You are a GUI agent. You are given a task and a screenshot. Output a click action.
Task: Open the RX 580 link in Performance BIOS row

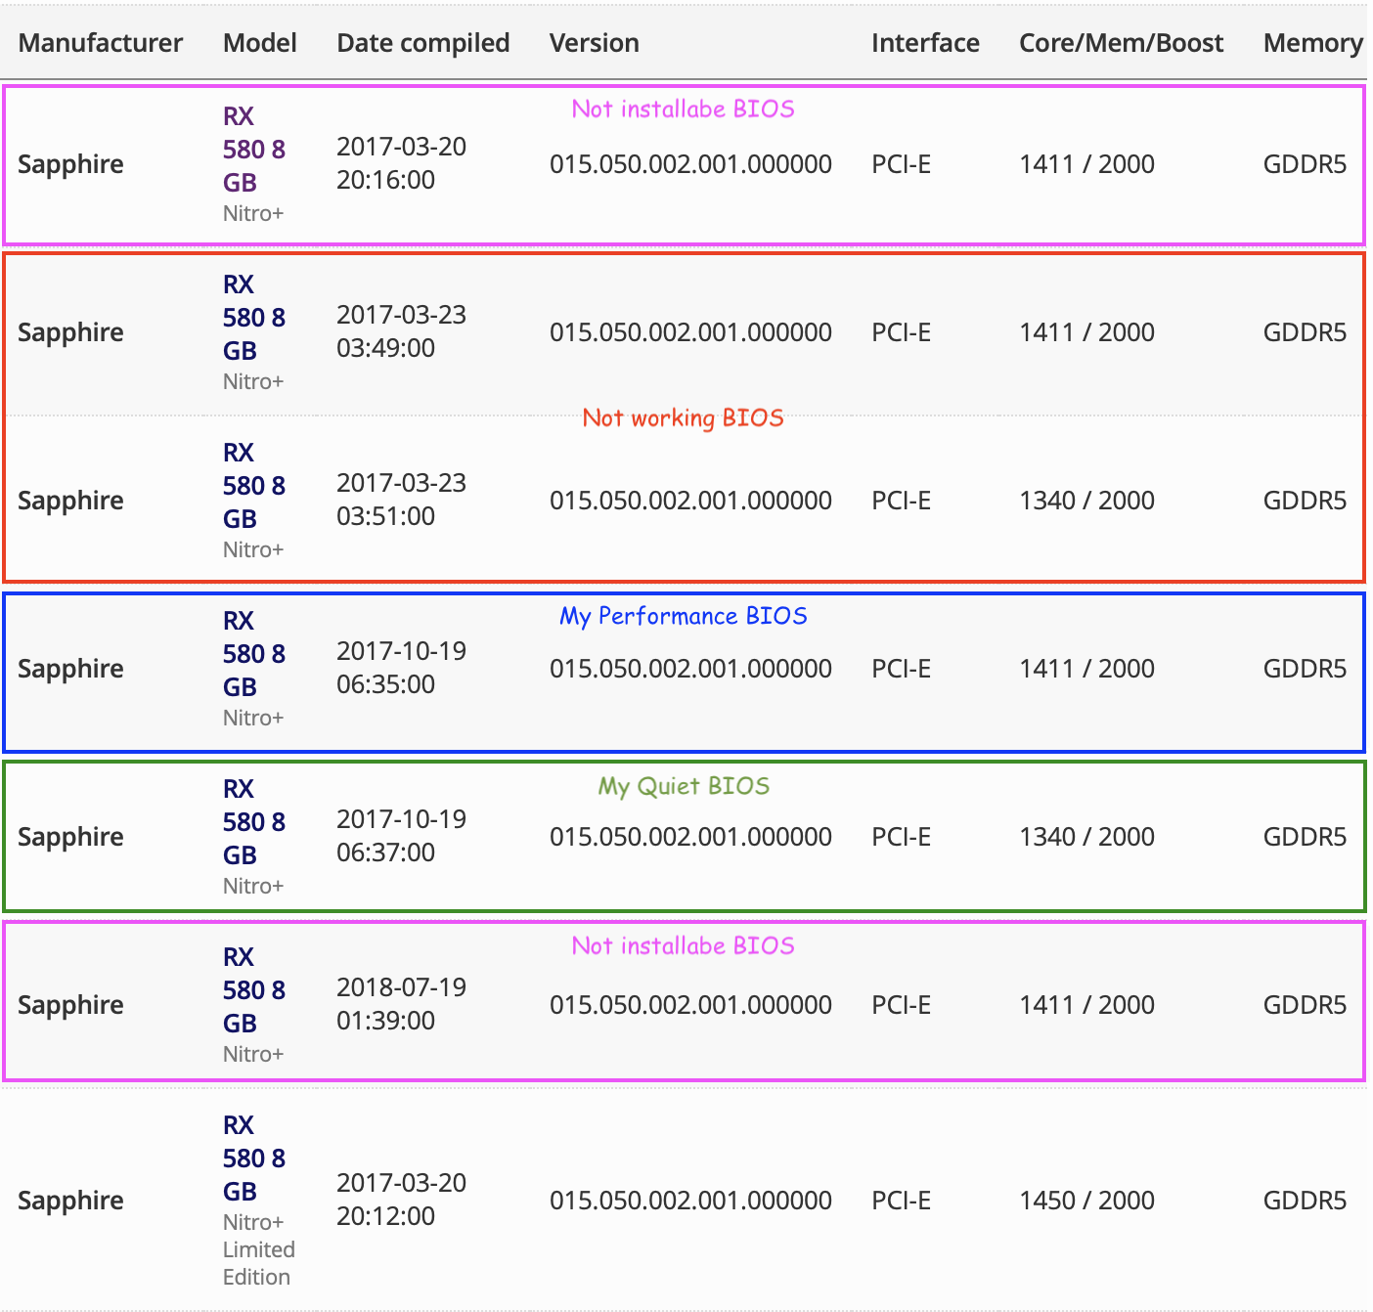point(253,654)
